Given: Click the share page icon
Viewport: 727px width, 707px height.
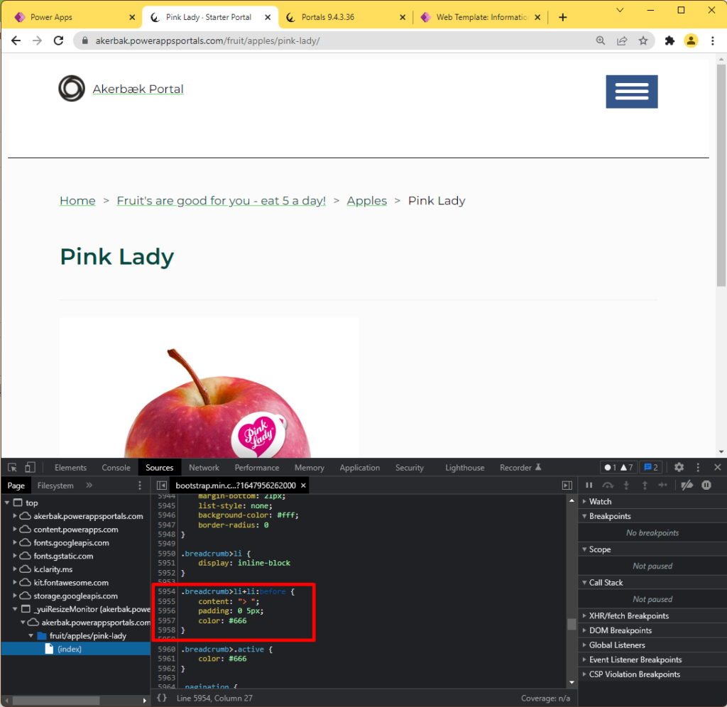Looking at the screenshot, I should click(x=622, y=40).
